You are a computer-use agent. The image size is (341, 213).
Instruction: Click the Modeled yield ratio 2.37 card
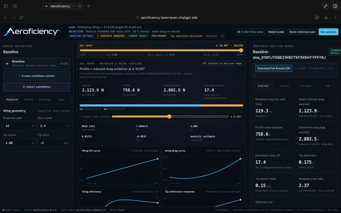click(317, 184)
